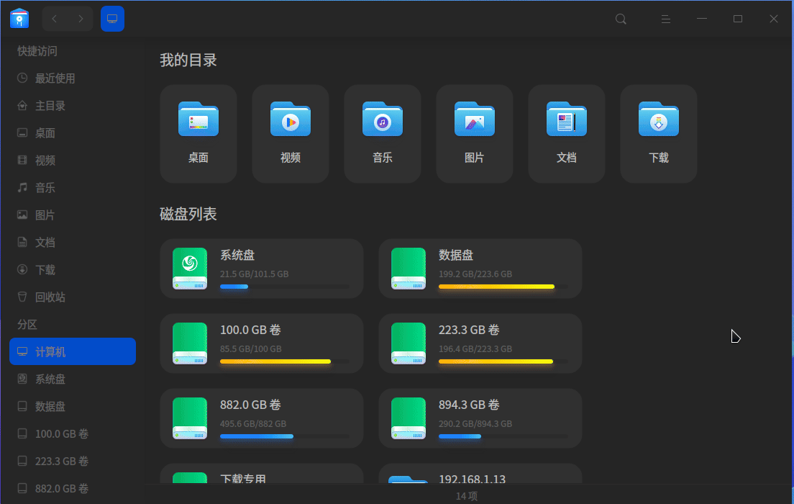Open the 数据盘 drive icon

(x=409, y=269)
